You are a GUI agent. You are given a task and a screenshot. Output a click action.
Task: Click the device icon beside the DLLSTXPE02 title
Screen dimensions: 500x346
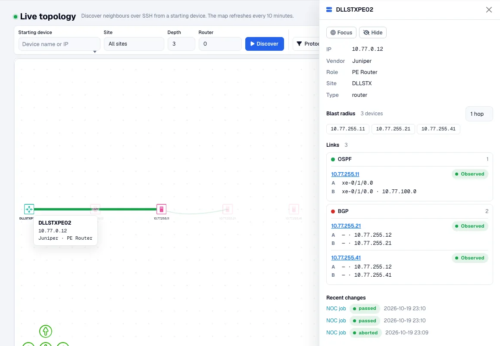coord(329,9)
